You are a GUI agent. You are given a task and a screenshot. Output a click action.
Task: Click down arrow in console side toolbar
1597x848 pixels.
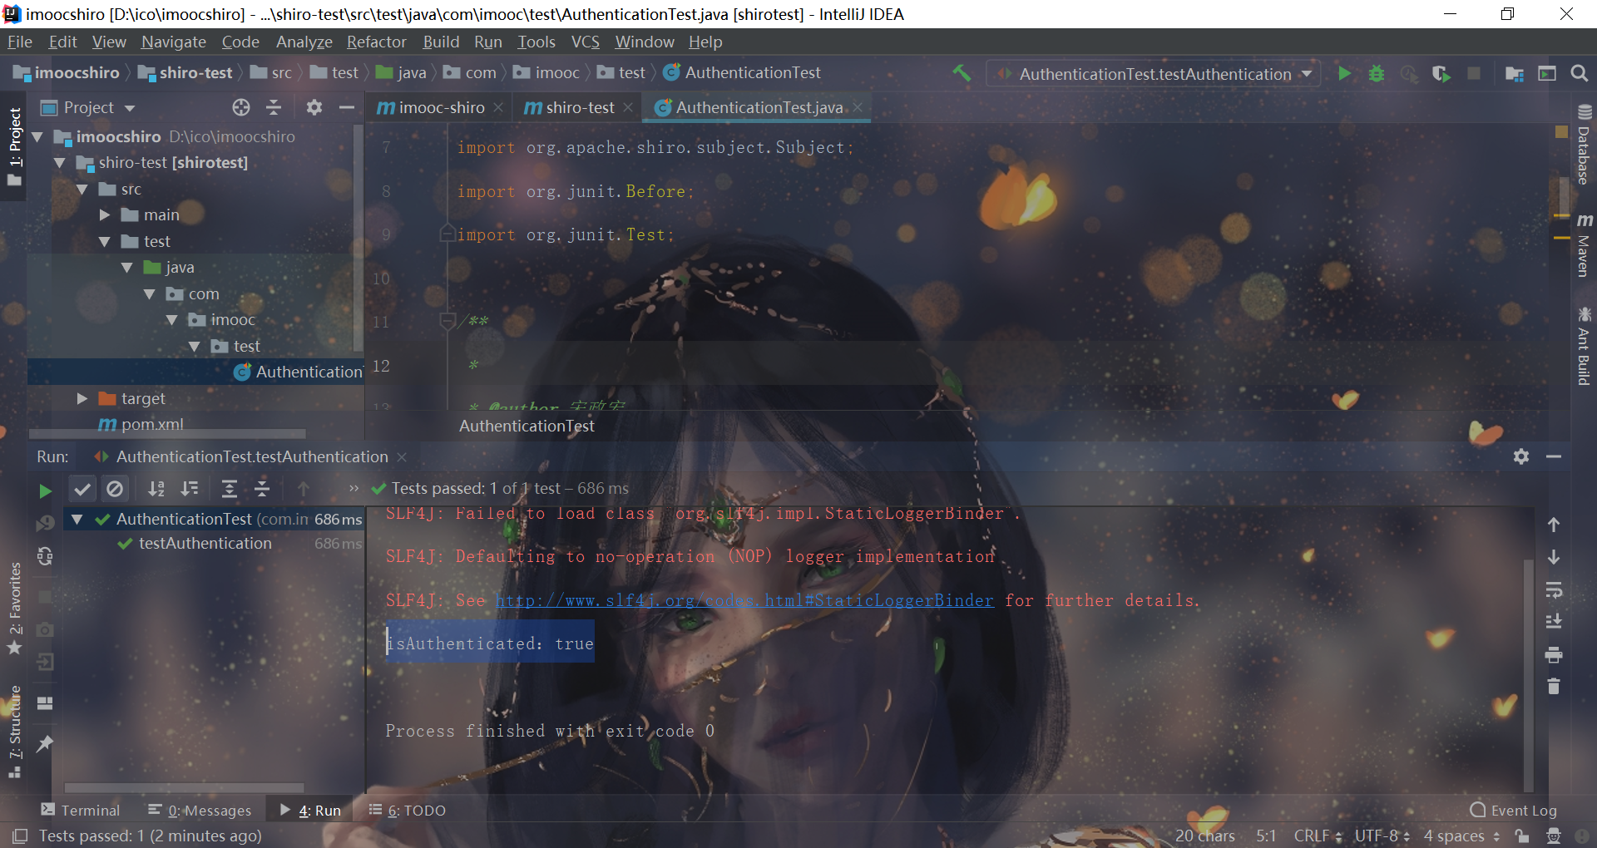coord(1554,557)
